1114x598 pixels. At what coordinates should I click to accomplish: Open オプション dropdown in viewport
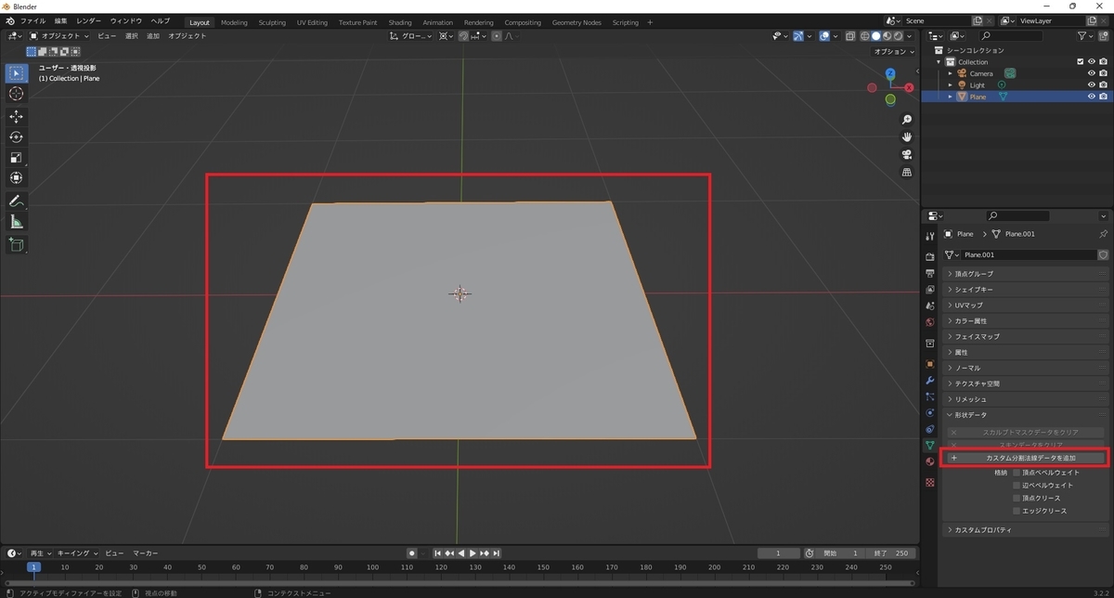894,52
